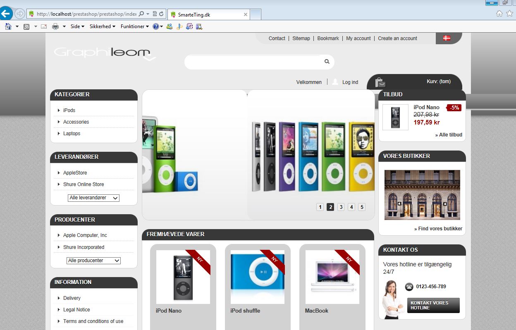516x330 pixels.
Task: Click the RSS feeds icon
Action: tap(26, 26)
